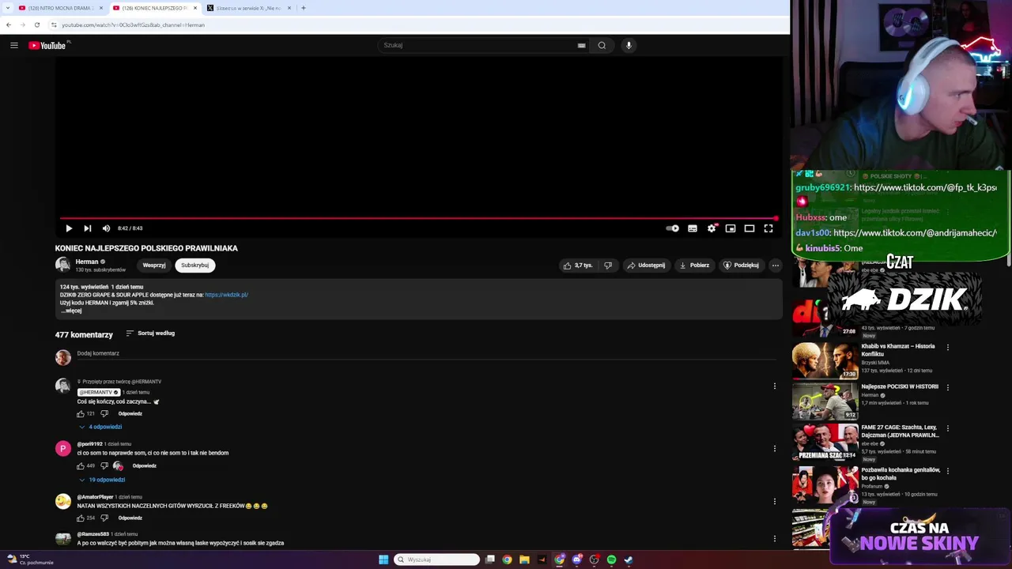Go to the YouTube home logo
The width and height of the screenshot is (1012, 569).
(x=49, y=45)
